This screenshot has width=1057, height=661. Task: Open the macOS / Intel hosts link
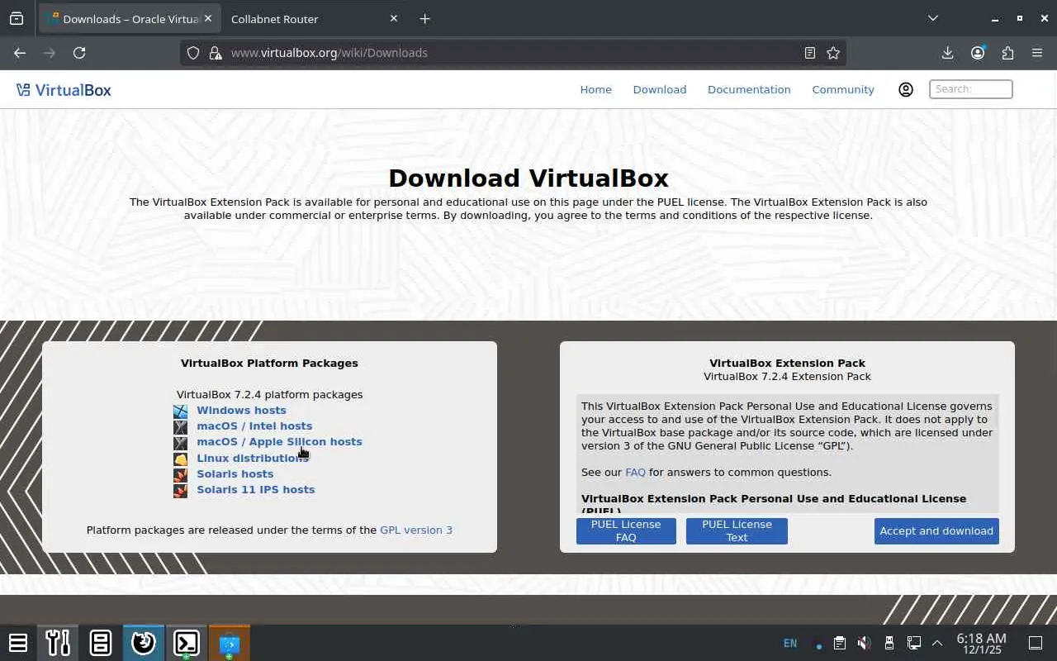point(254,426)
